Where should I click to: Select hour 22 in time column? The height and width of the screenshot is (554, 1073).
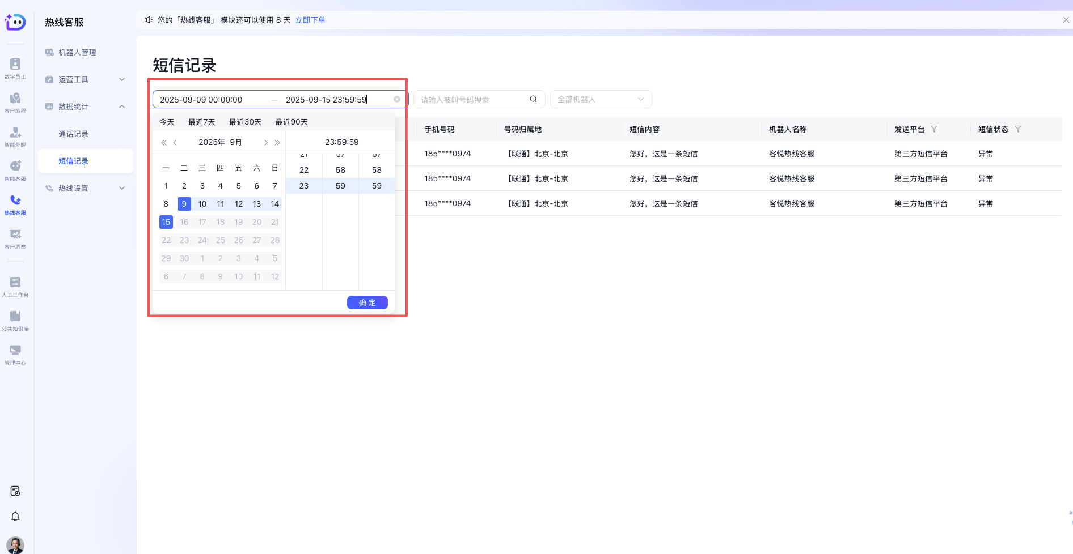[304, 170]
